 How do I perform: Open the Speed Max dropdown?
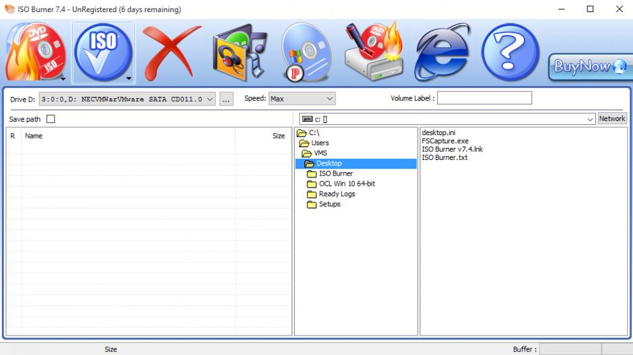(x=302, y=99)
